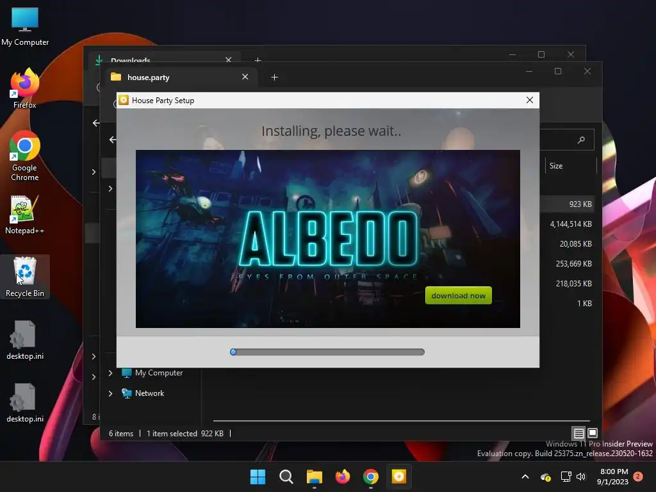The height and width of the screenshot is (492, 656).
Task: Close the house.party tab
Action: coord(245,77)
